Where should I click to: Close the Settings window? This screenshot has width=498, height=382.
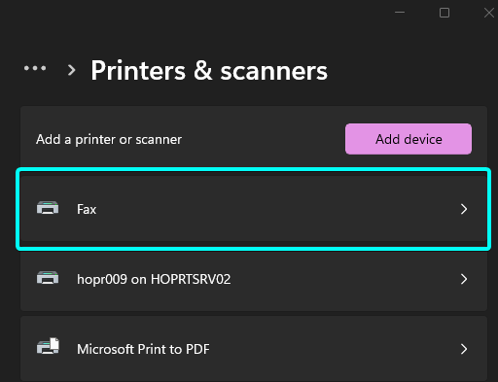tap(488, 13)
